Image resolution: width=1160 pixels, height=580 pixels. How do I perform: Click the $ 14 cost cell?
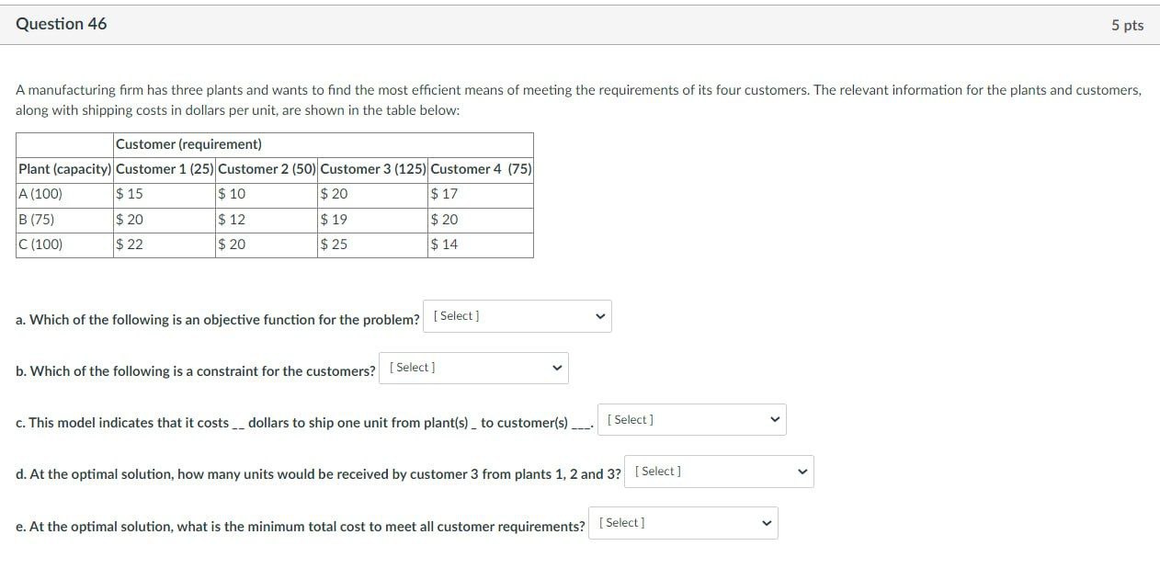tap(481, 245)
